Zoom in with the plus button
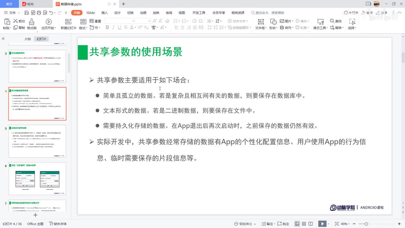 tap(400, 224)
